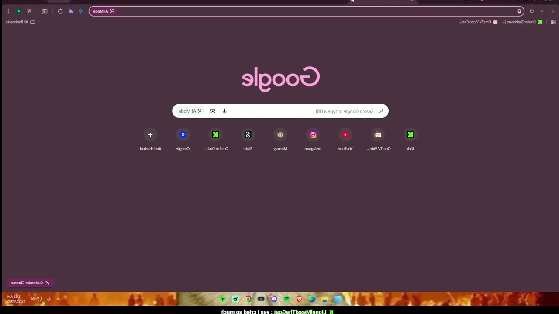This screenshot has width=559, height=314.
Task: Click the blue sound-wave icon in toolbar
Action: [x=81, y=11]
